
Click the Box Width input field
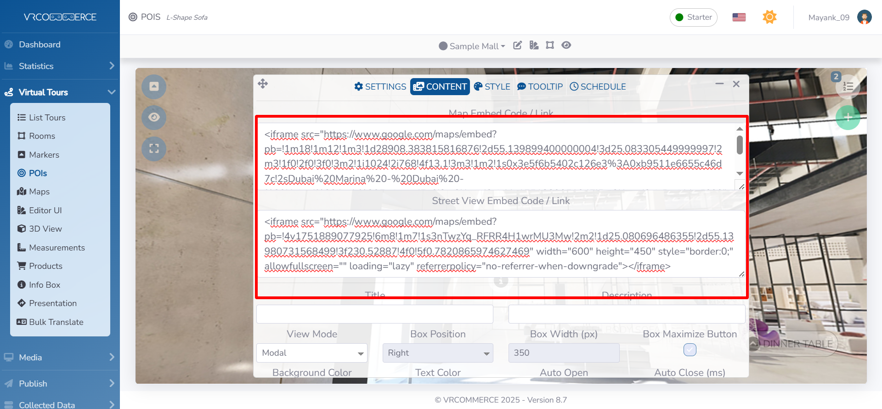[564, 353]
